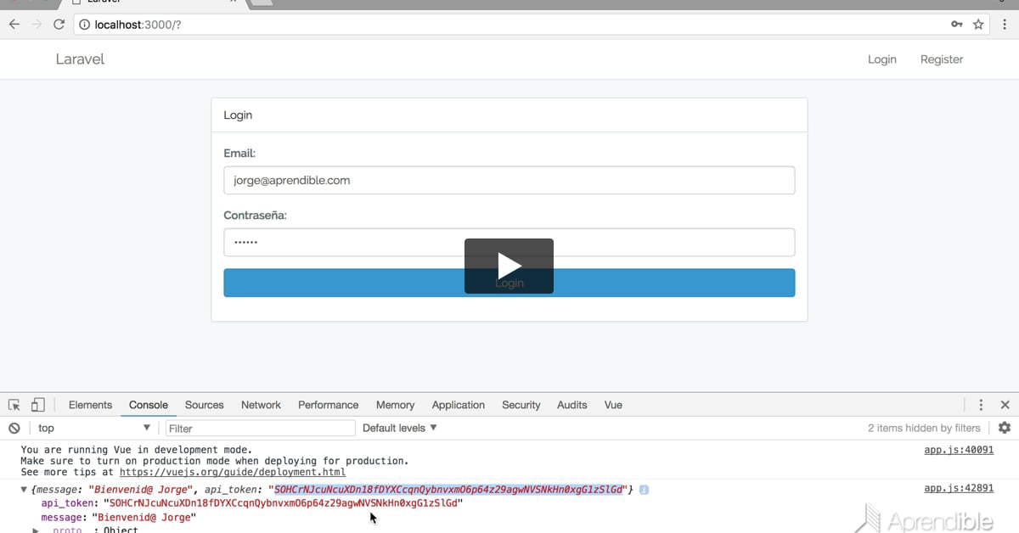This screenshot has width=1019, height=533.
Task: Play the video with the center play button
Action: tap(509, 266)
